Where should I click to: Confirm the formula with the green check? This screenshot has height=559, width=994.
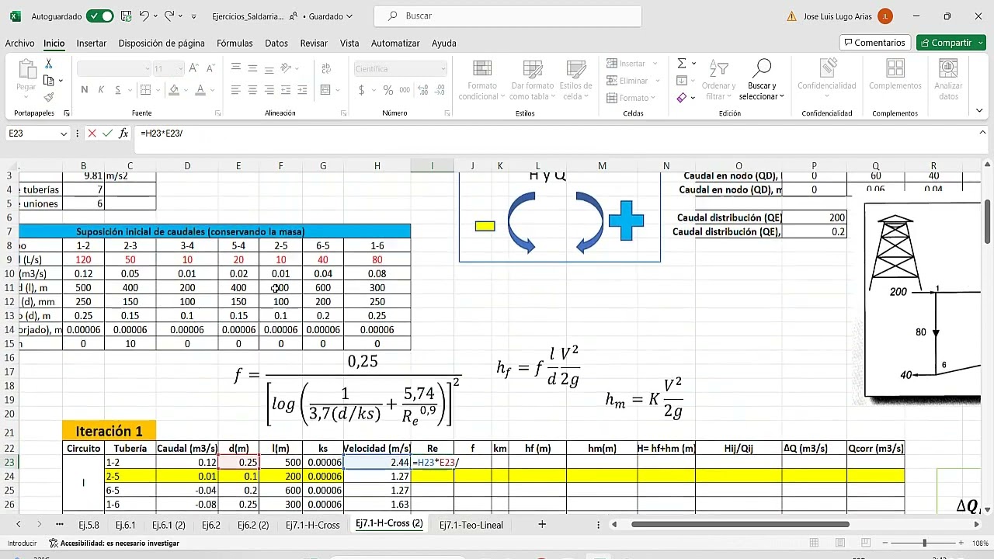click(x=107, y=134)
